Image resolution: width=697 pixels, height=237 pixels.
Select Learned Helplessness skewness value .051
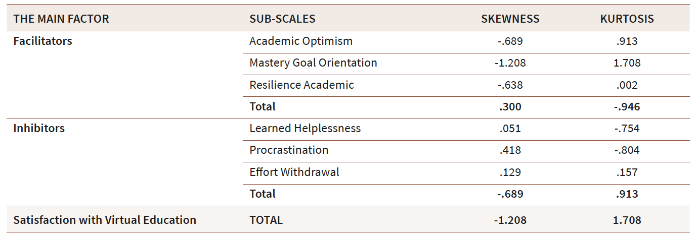point(510,128)
